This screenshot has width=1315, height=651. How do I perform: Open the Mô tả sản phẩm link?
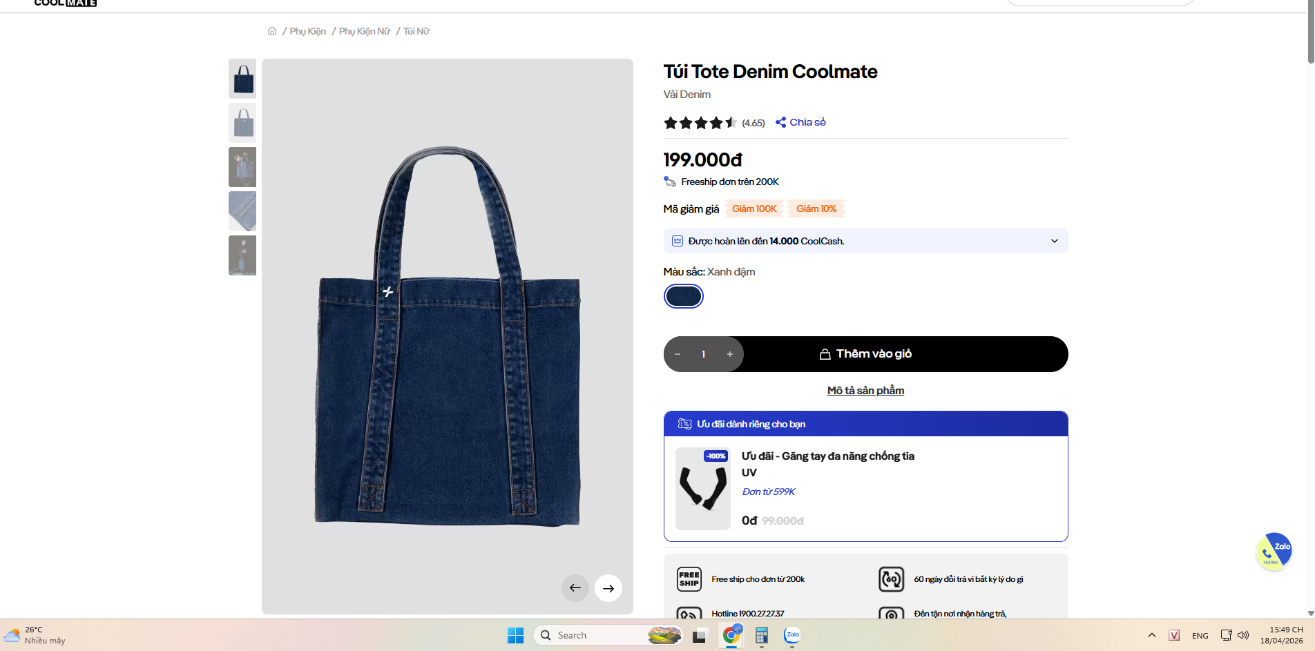[865, 391]
